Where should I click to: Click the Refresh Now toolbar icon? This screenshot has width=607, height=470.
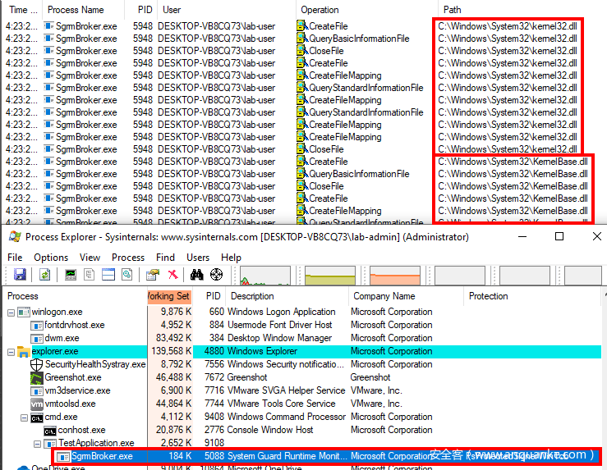45,275
